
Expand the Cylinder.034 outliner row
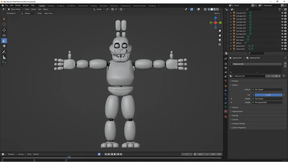click(x=231, y=16)
